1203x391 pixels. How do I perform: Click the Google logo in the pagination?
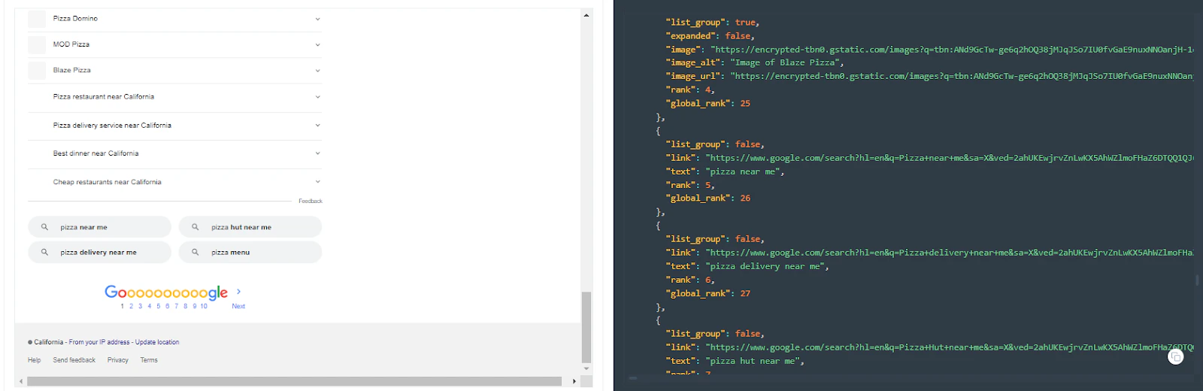click(166, 292)
